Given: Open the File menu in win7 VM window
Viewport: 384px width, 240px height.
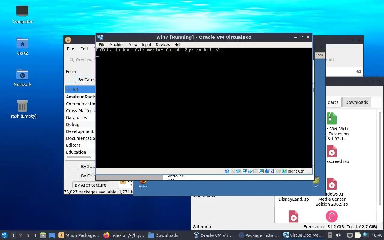Looking at the screenshot, I should point(102,44).
